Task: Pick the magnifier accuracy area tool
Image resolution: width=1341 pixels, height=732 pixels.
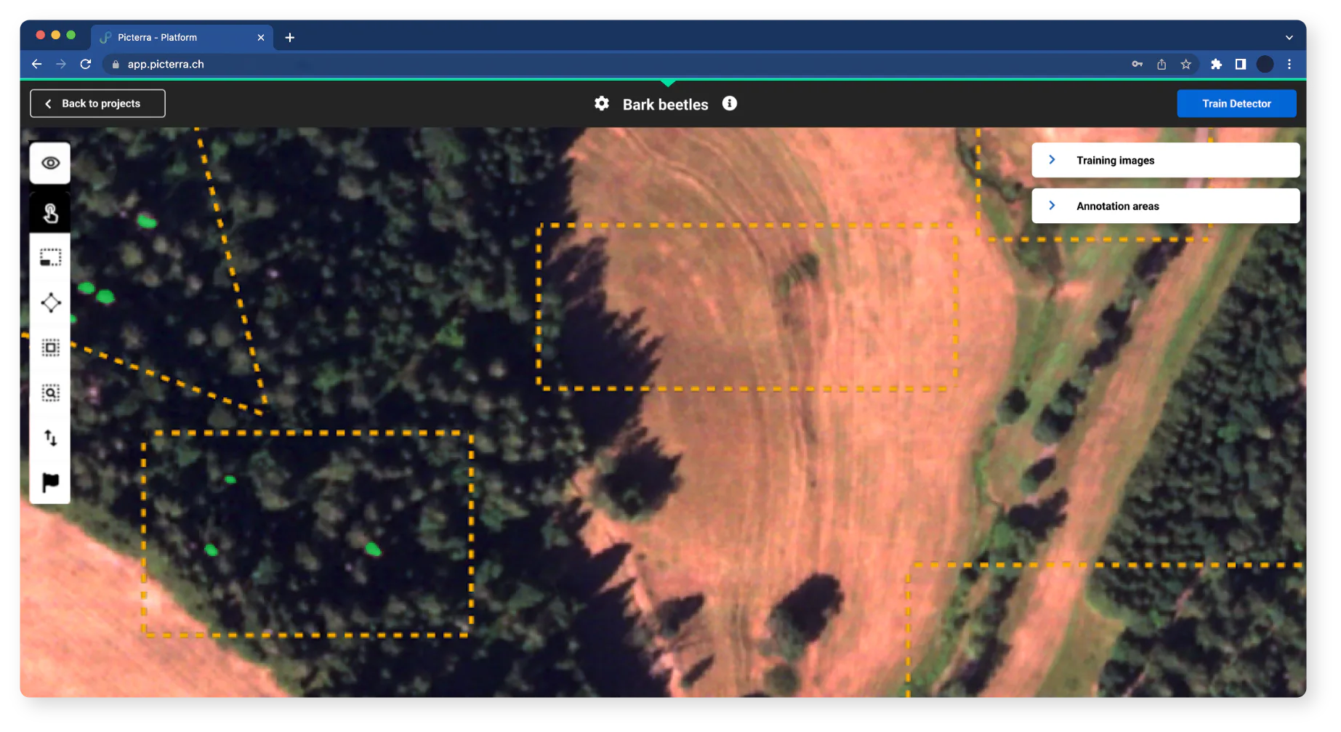Action: [x=50, y=393]
